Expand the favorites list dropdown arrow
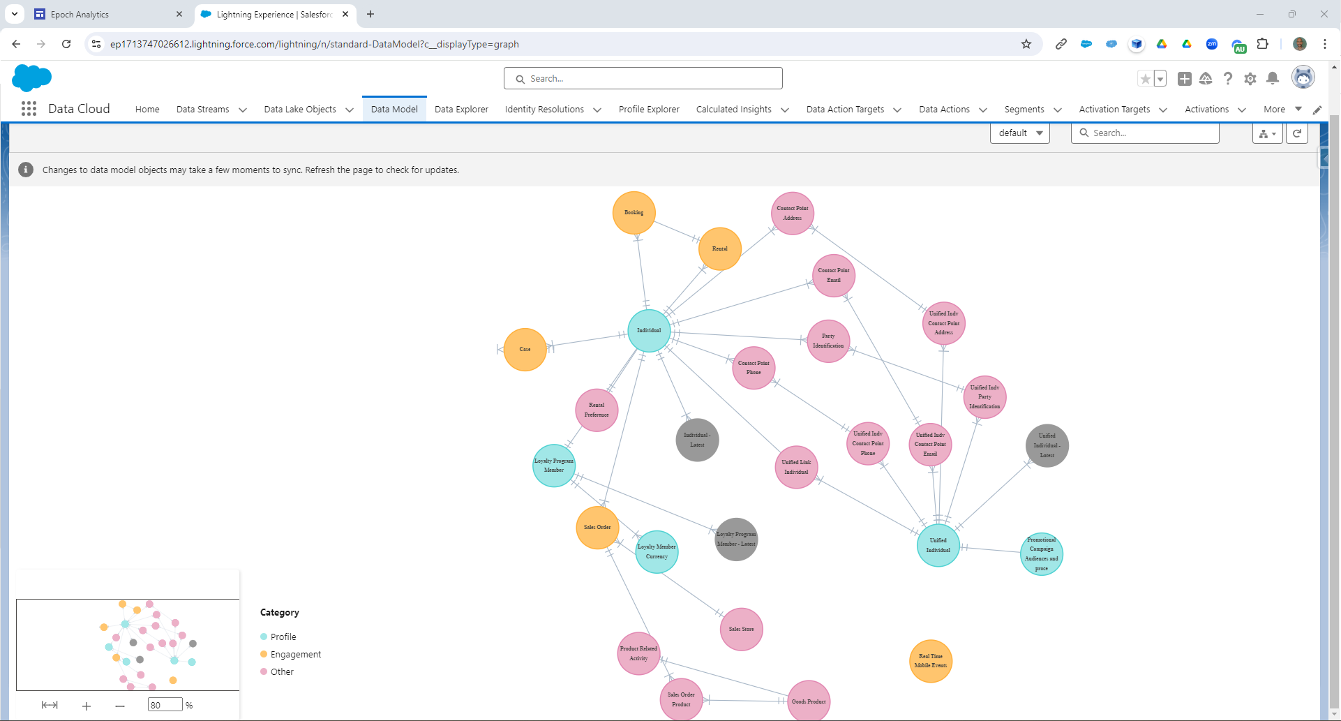1341x721 pixels. (1160, 79)
